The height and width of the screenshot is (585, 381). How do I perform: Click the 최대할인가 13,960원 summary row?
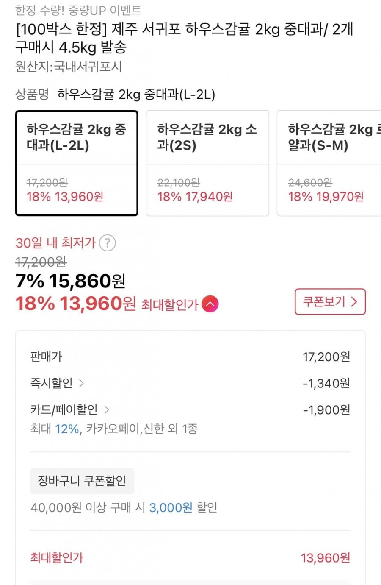coord(190,558)
